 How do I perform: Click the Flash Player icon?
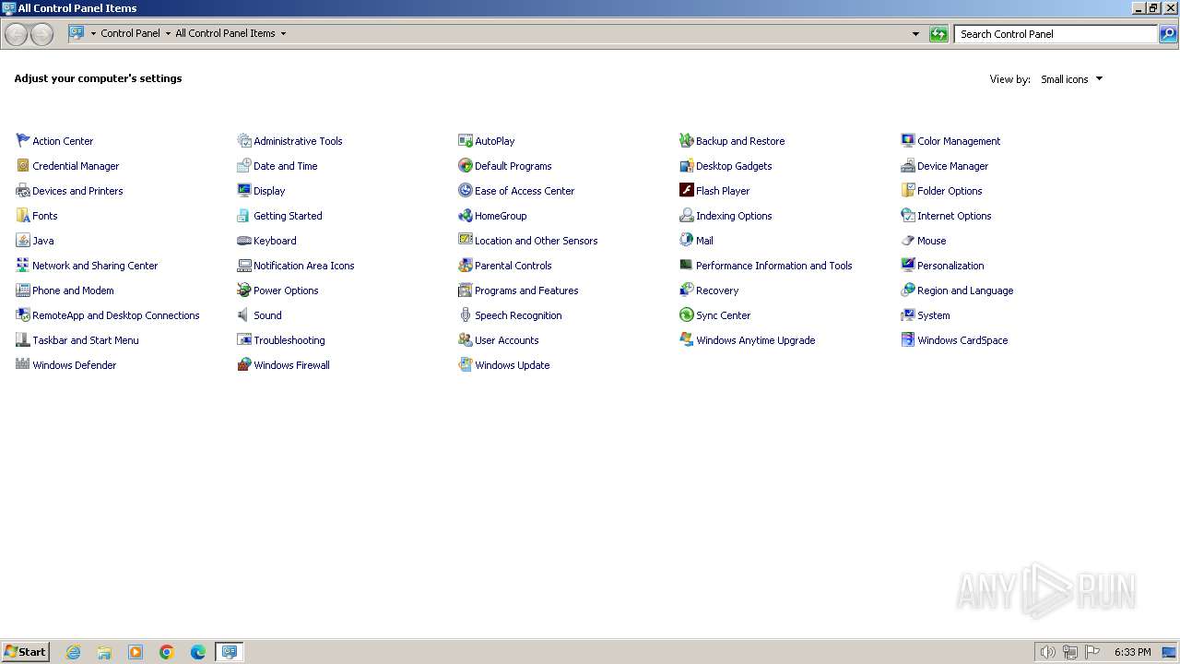click(687, 191)
